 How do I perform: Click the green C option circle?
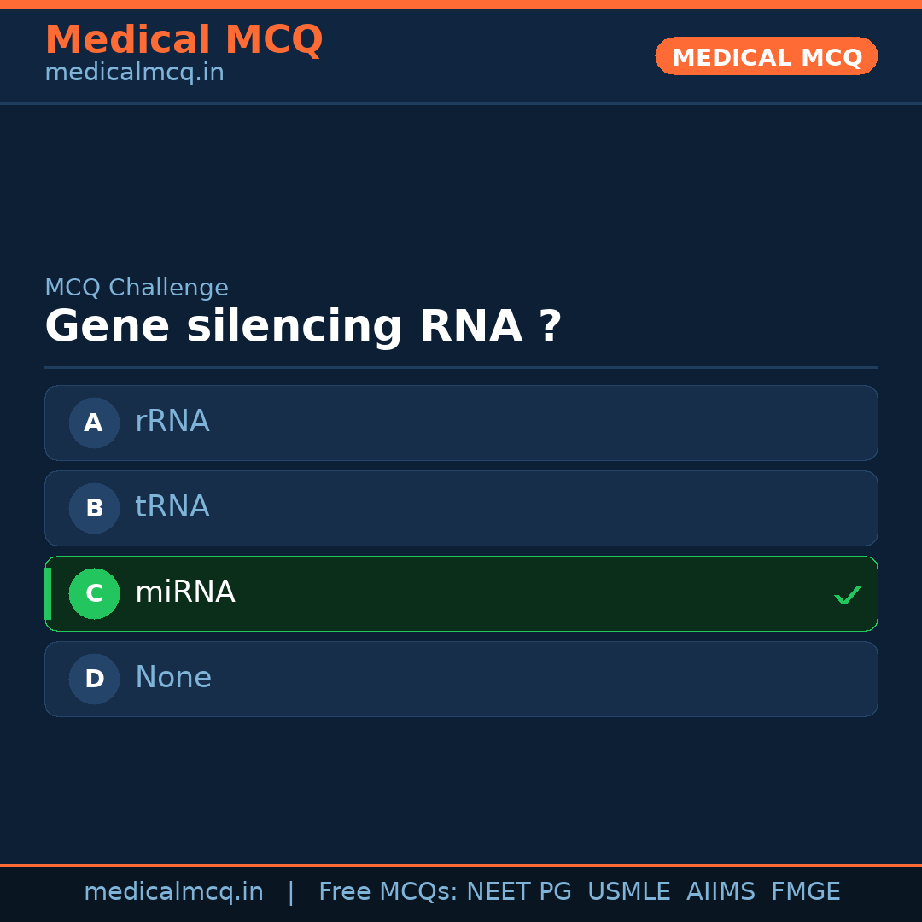94,593
